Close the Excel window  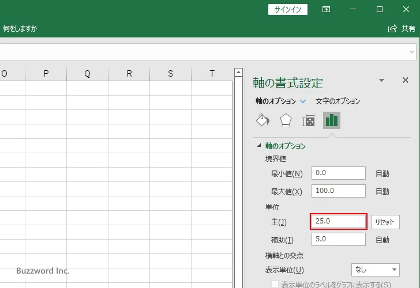click(406, 9)
